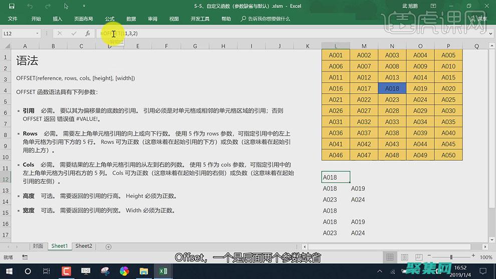Open the 审阅 ribbon tab
Image resolution: width=496 pixels, height=279 pixels.
click(x=152, y=19)
